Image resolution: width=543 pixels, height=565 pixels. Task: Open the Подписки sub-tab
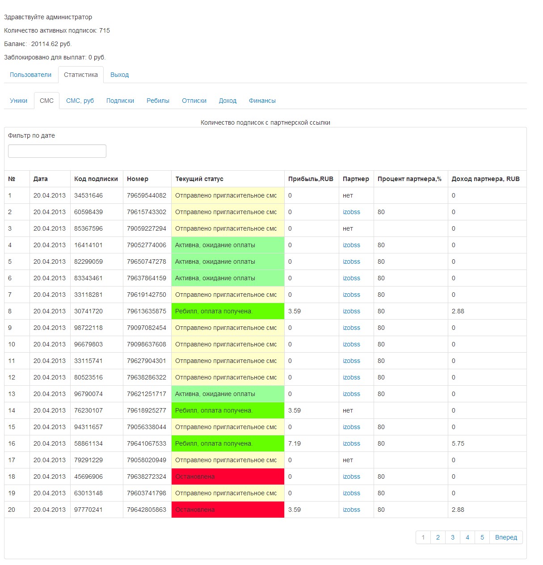point(120,101)
